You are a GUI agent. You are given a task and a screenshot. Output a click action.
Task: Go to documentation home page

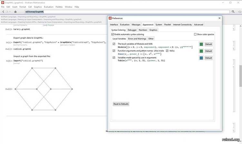click(x=15, y=12)
